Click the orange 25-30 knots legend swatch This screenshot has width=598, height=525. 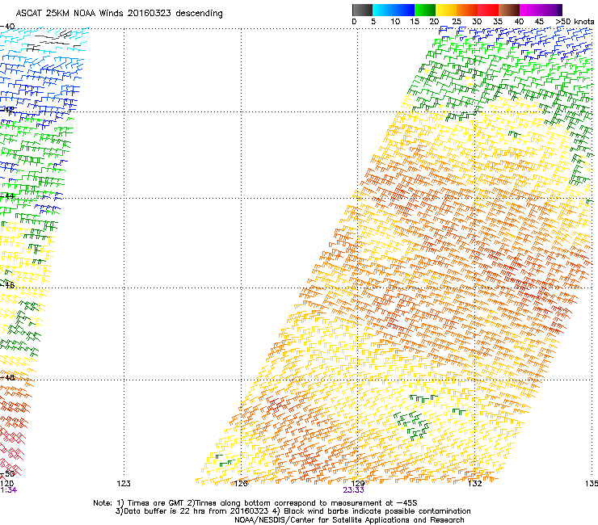(x=467, y=10)
